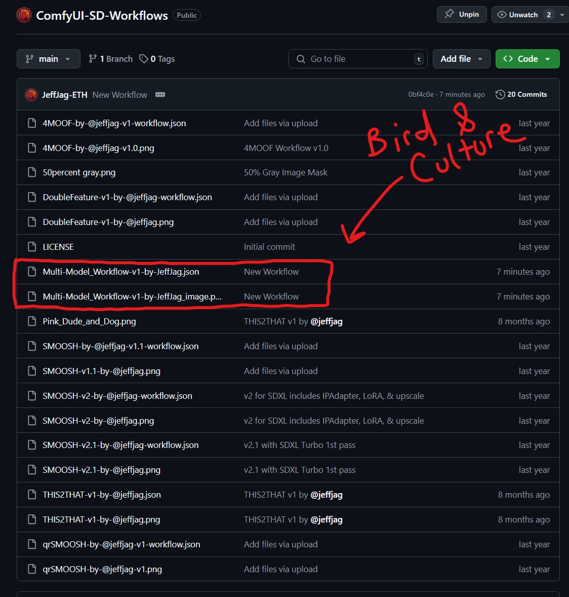Viewport: 569px width, 597px height.
Task: Open the LICENSE file
Action: pyautogui.click(x=58, y=247)
